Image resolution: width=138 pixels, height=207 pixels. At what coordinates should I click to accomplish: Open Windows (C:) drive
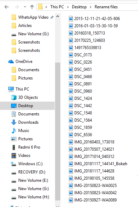(30, 164)
